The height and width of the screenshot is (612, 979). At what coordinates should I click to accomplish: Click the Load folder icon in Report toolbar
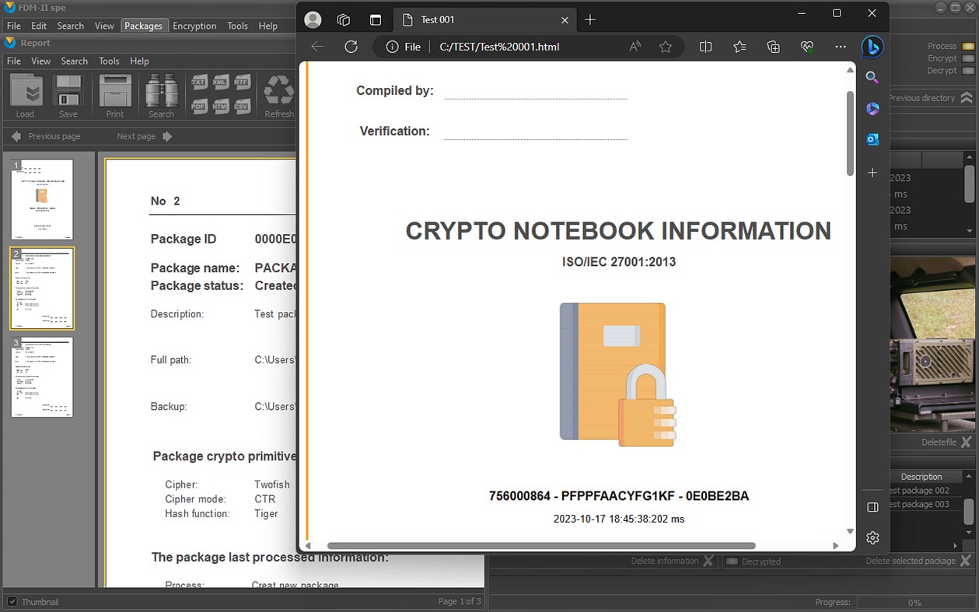coord(26,92)
